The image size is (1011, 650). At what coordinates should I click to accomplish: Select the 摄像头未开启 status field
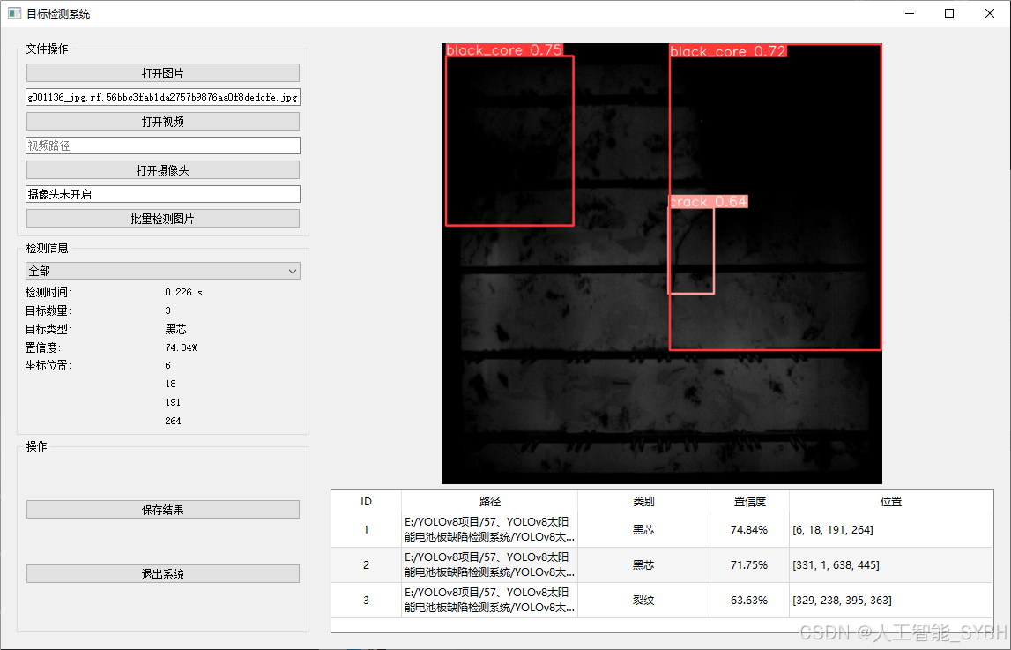[x=162, y=194]
